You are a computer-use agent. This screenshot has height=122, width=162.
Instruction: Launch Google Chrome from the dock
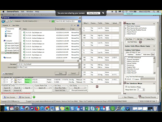tap(97, 109)
